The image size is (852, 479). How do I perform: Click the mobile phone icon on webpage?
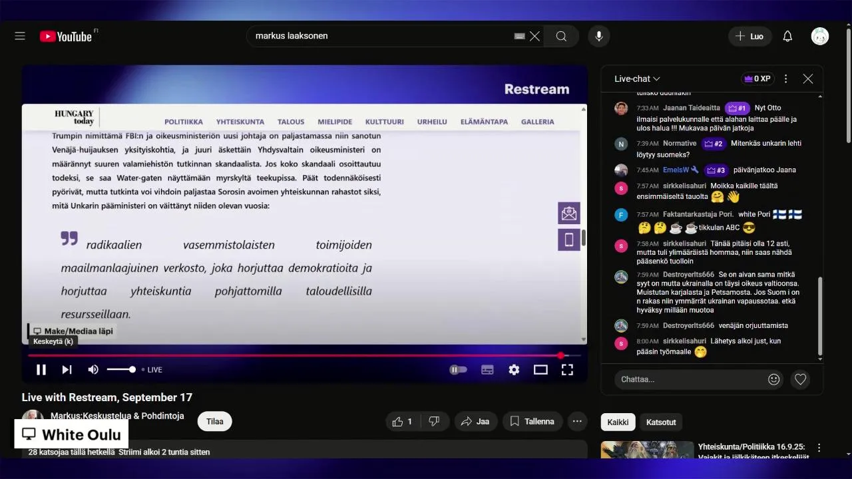click(x=569, y=239)
